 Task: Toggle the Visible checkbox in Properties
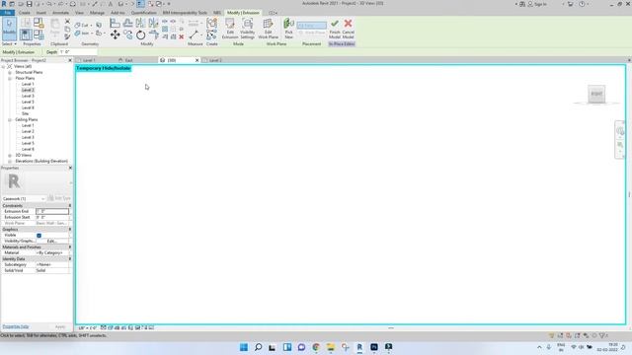tap(39, 235)
